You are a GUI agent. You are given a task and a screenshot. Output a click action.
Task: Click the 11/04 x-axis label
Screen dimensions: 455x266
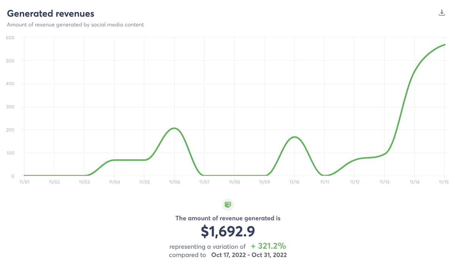tap(114, 182)
